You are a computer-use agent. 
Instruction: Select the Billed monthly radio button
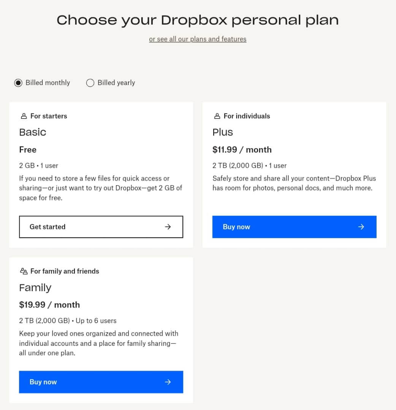[18, 83]
